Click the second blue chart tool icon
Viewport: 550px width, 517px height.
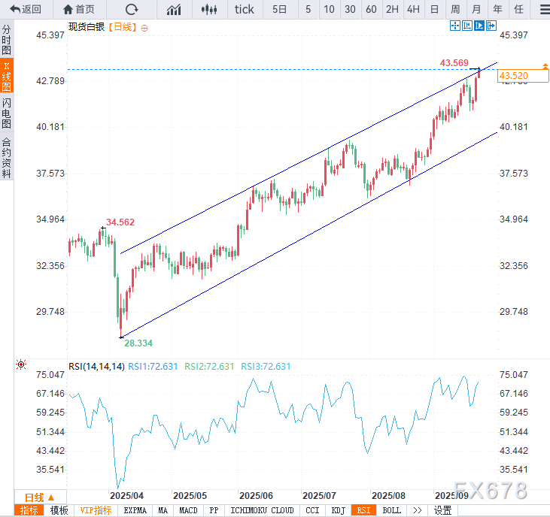pos(466,26)
